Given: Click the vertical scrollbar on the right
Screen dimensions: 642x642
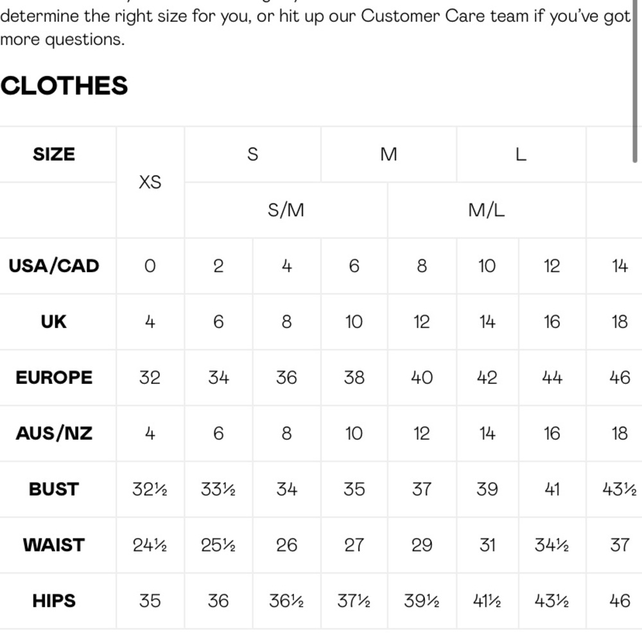Looking at the screenshot, I should (x=635, y=81).
